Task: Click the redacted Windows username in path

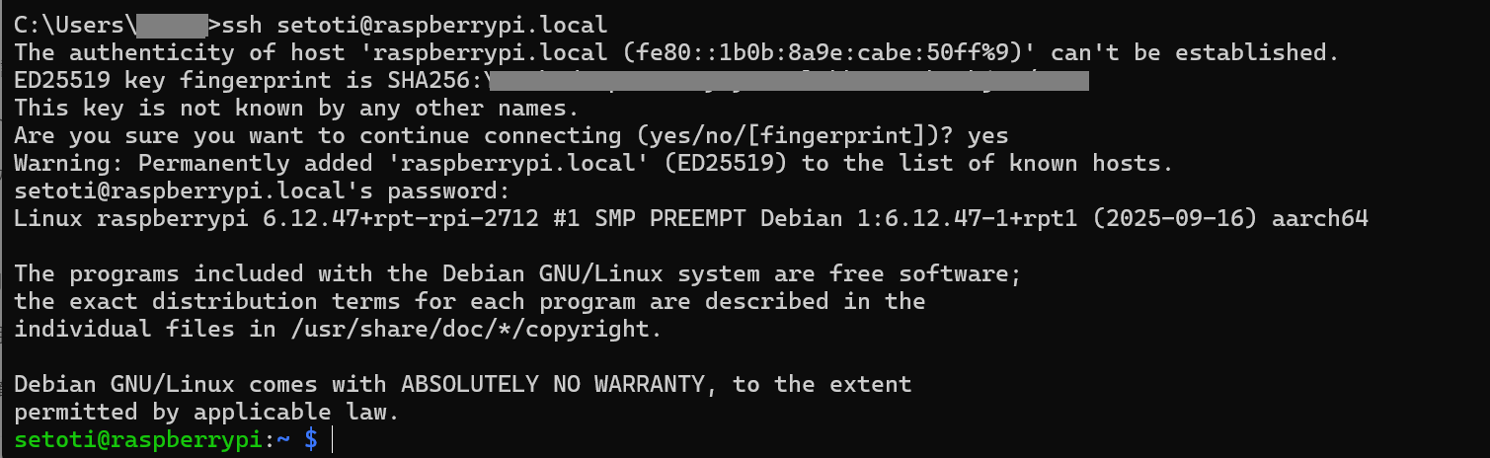Action: click(169, 23)
